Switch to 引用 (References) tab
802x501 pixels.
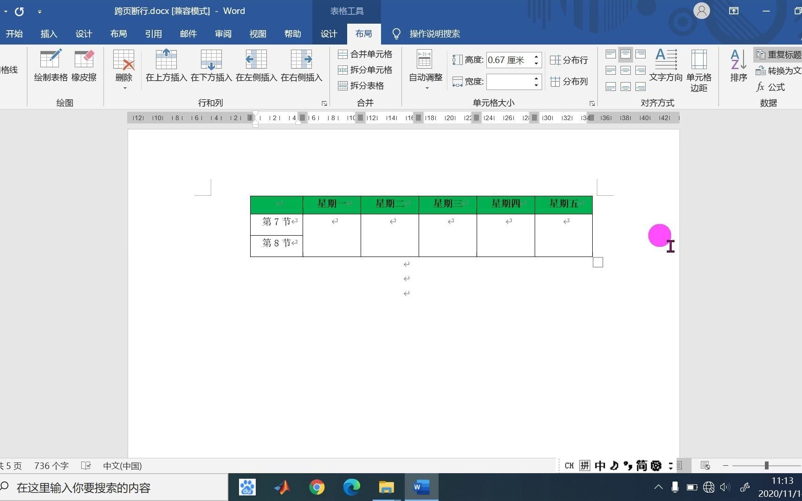(x=153, y=34)
